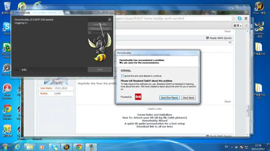270x151 pixels.
Task: Click Reply With Quote link at top
Action: [x=219, y=38]
